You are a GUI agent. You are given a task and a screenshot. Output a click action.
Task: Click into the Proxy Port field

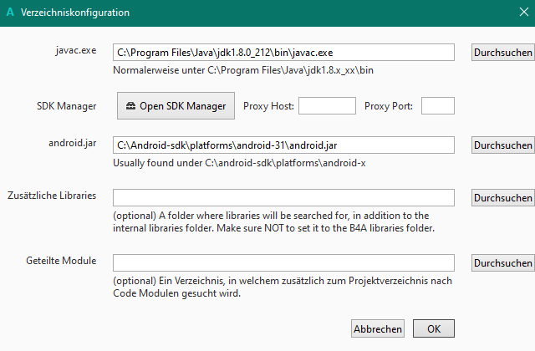[438, 105]
